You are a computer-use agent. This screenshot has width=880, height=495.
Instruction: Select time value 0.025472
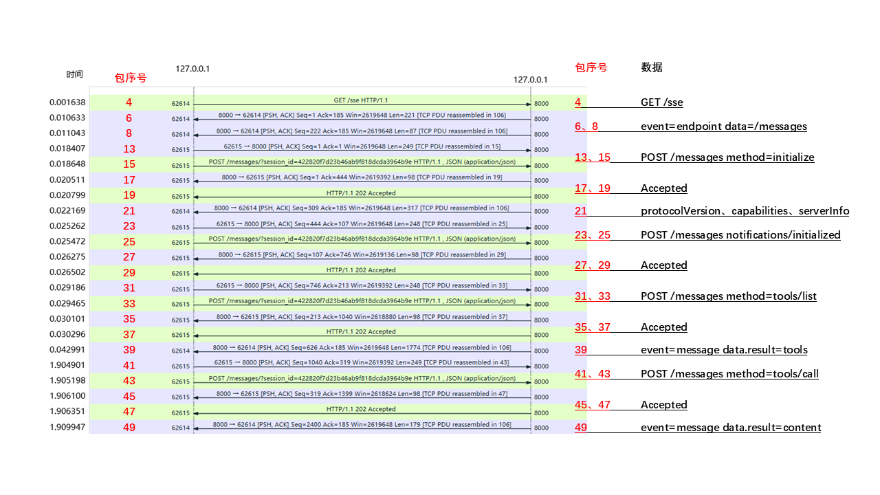(x=67, y=241)
